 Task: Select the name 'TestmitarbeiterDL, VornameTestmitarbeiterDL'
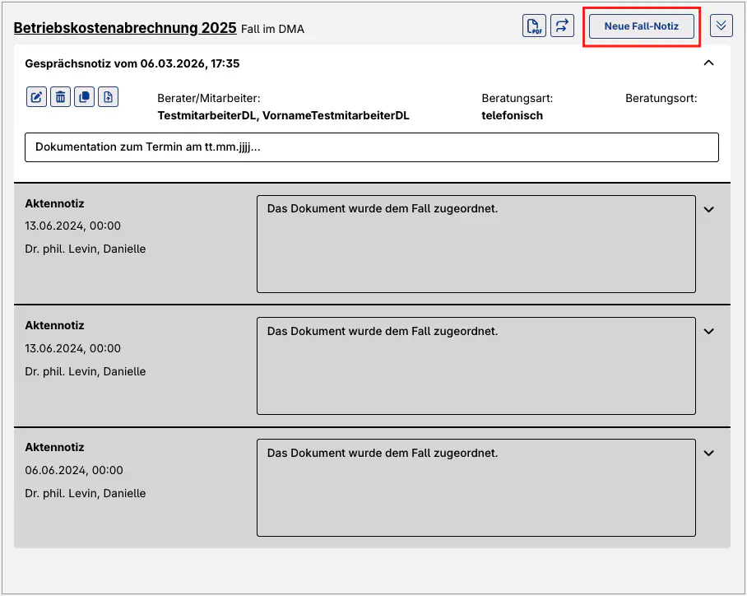(x=284, y=116)
